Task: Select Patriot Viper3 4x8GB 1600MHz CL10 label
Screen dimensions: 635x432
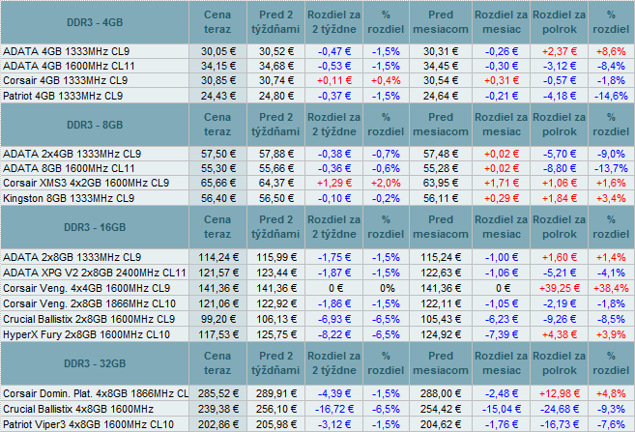Action: (x=88, y=424)
